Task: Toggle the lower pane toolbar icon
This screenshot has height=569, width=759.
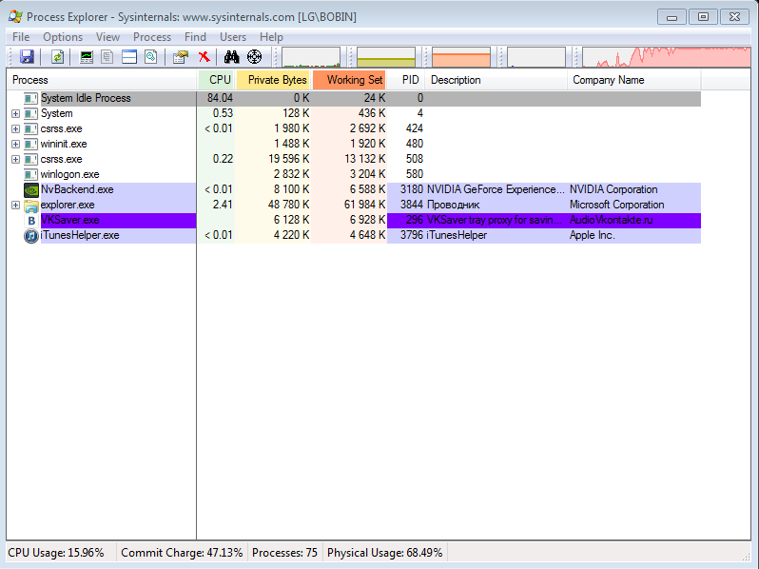Action: click(129, 57)
